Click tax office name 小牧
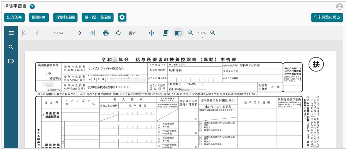The image size is (347, 150). coord(48,73)
